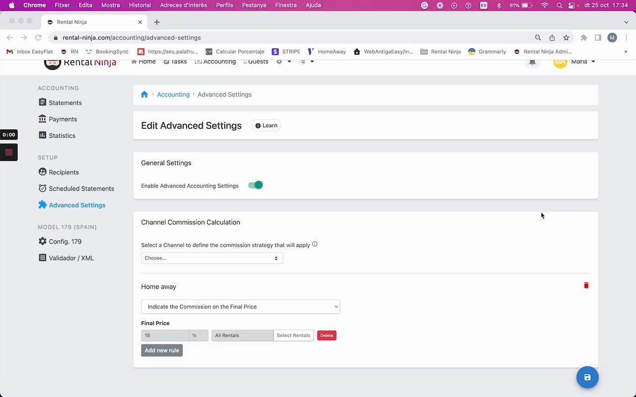This screenshot has width=636, height=397.
Task: Disable Advanced Accounting Settings toggle
Action: click(255, 185)
